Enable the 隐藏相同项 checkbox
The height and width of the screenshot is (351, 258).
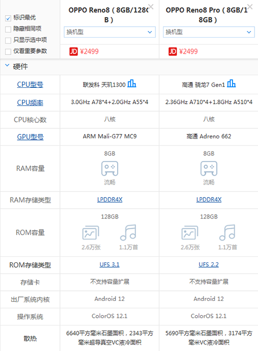(8, 29)
